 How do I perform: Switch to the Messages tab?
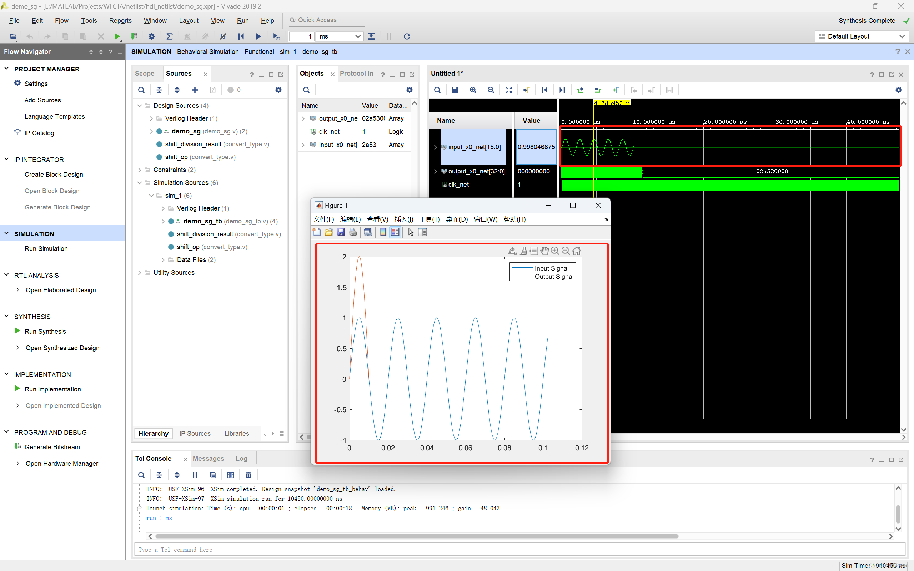(208, 459)
